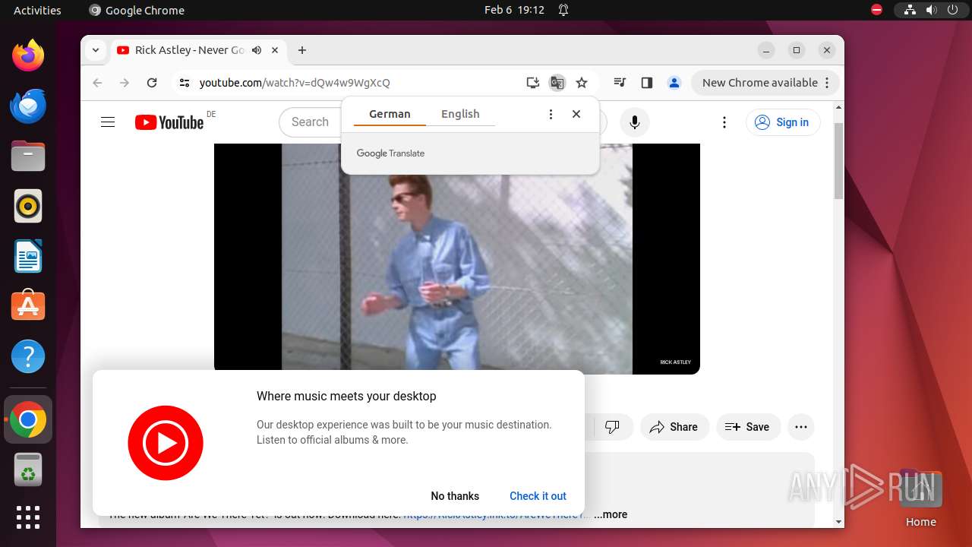
Task: Go back to previous page in Chrome
Action: (x=97, y=83)
